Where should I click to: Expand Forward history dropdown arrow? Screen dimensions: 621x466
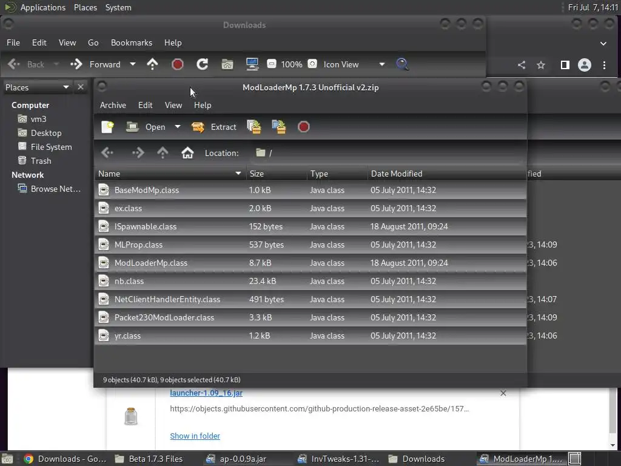(133, 64)
